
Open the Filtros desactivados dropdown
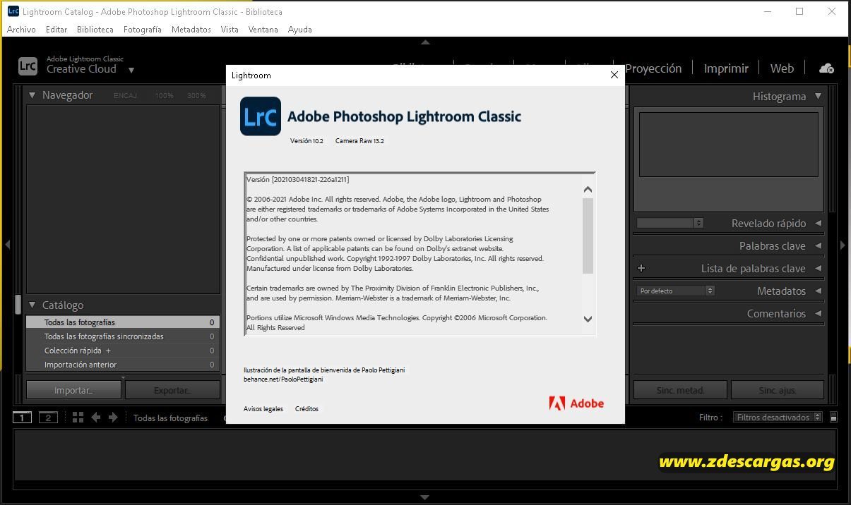(x=778, y=418)
